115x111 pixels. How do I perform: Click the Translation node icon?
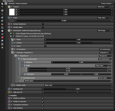pyautogui.click(x=22, y=74)
